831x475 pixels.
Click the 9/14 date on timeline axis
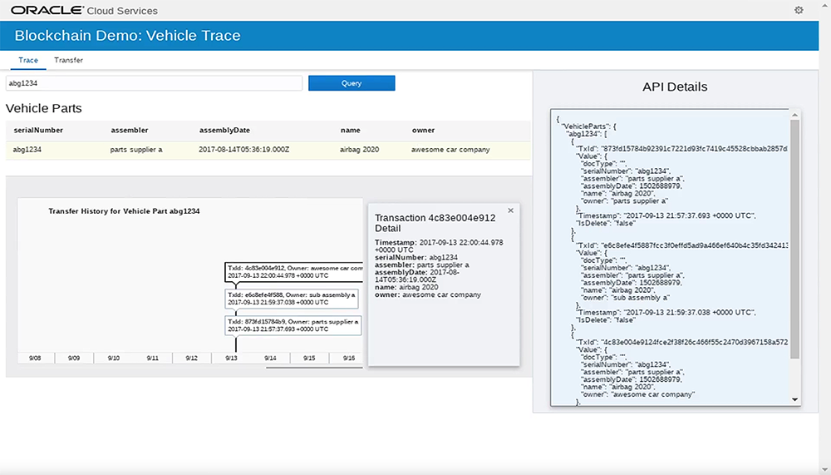[x=270, y=359]
